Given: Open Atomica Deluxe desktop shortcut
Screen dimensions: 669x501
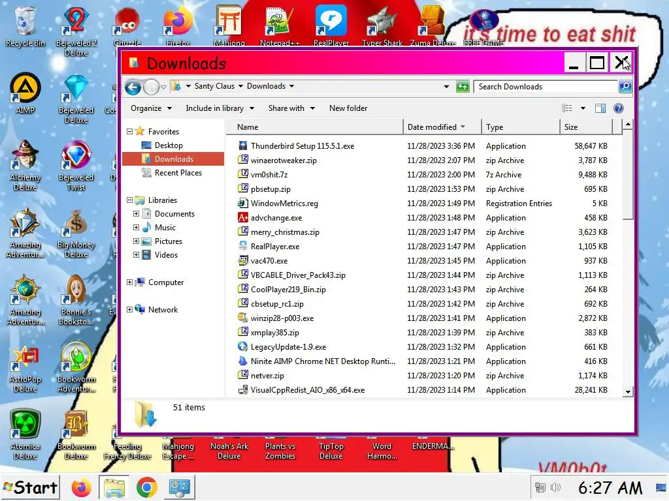Looking at the screenshot, I should [25, 434].
